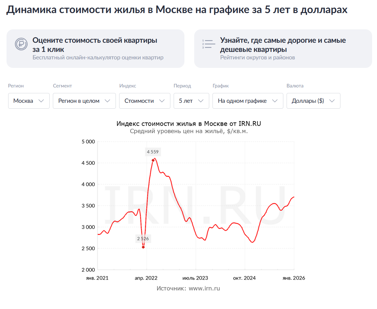Click Оцените стоимость своей квартиры link
The width and height of the screenshot is (377, 309).
(x=95, y=45)
